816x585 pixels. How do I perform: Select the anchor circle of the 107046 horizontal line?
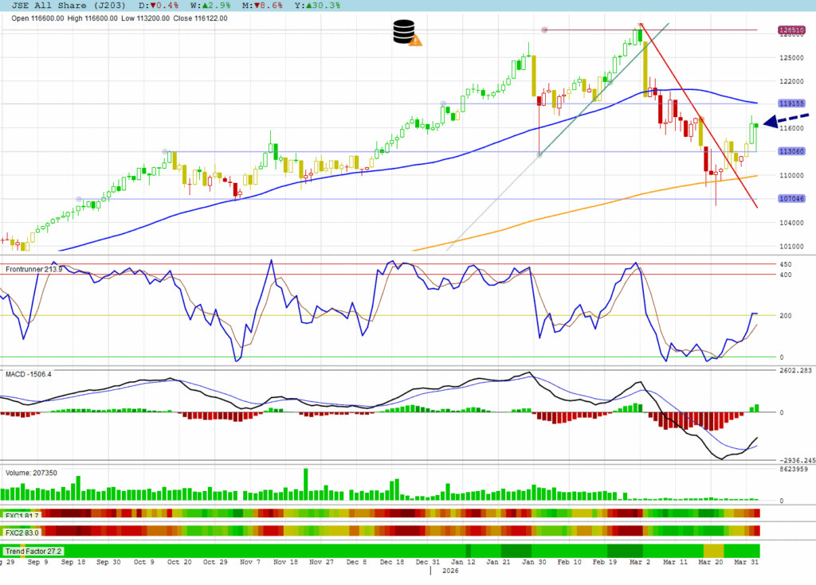[x=78, y=199]
